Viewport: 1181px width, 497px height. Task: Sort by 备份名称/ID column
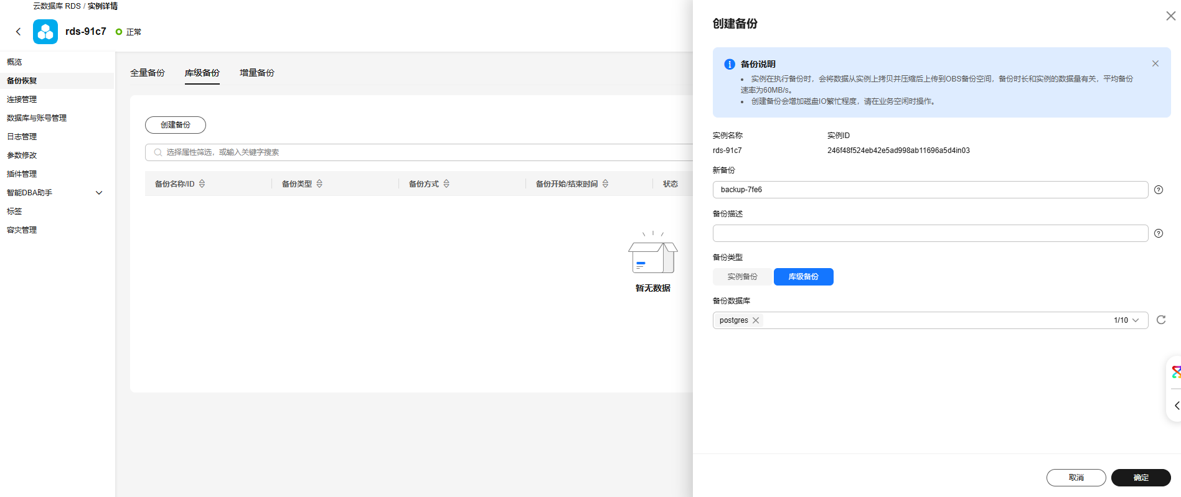click(x=202, y=183)
